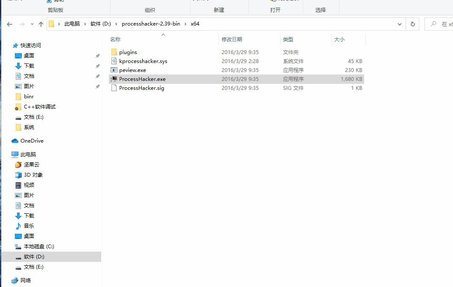Open the address bar history dropdown
This screenshot has width=453, height=287.
tap(400, 24)
